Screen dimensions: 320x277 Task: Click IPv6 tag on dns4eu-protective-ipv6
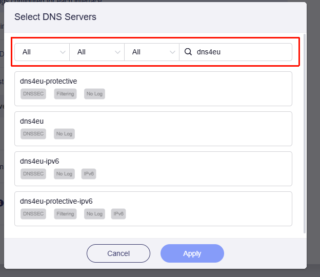[x=118, y=214]
